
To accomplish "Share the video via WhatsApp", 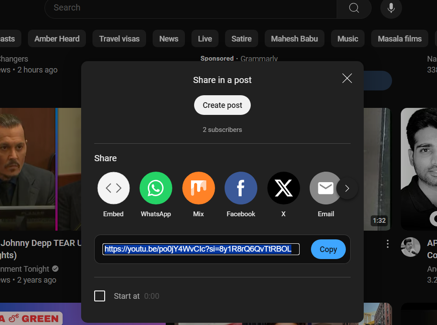I will tap(156, 188).
